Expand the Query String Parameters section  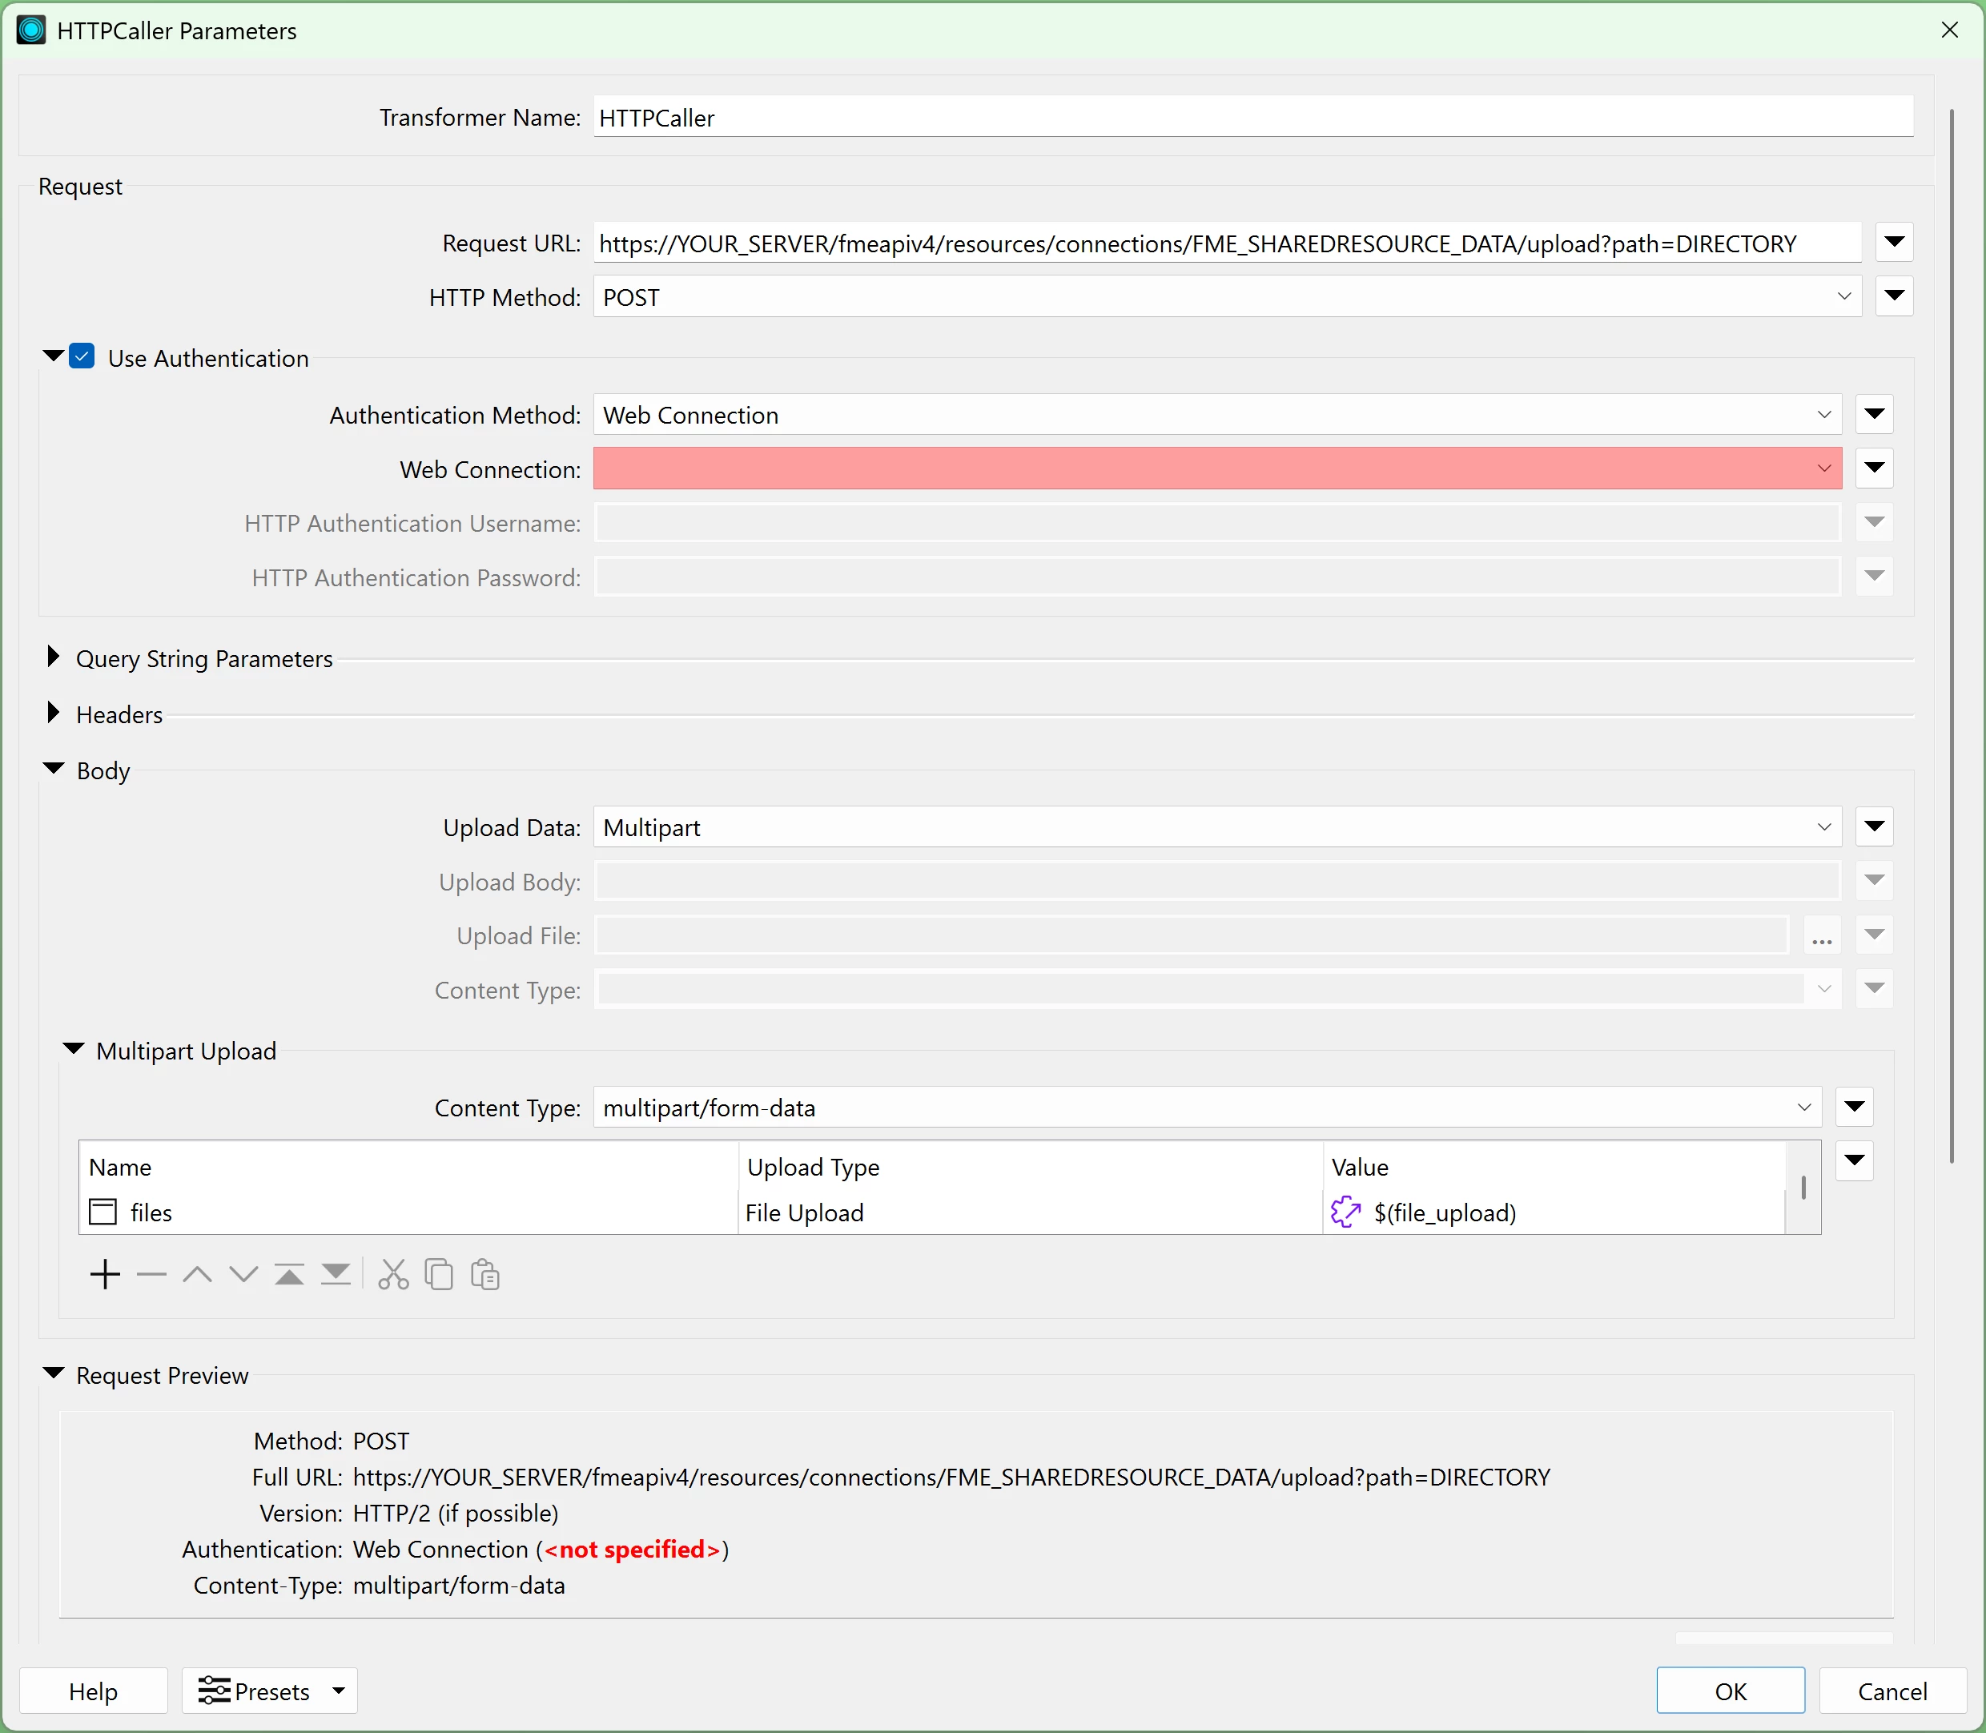coord(53,657)
